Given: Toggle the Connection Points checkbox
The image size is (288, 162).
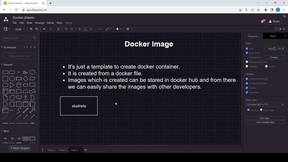Looking at the screenshot, I should tap(247, 83).
